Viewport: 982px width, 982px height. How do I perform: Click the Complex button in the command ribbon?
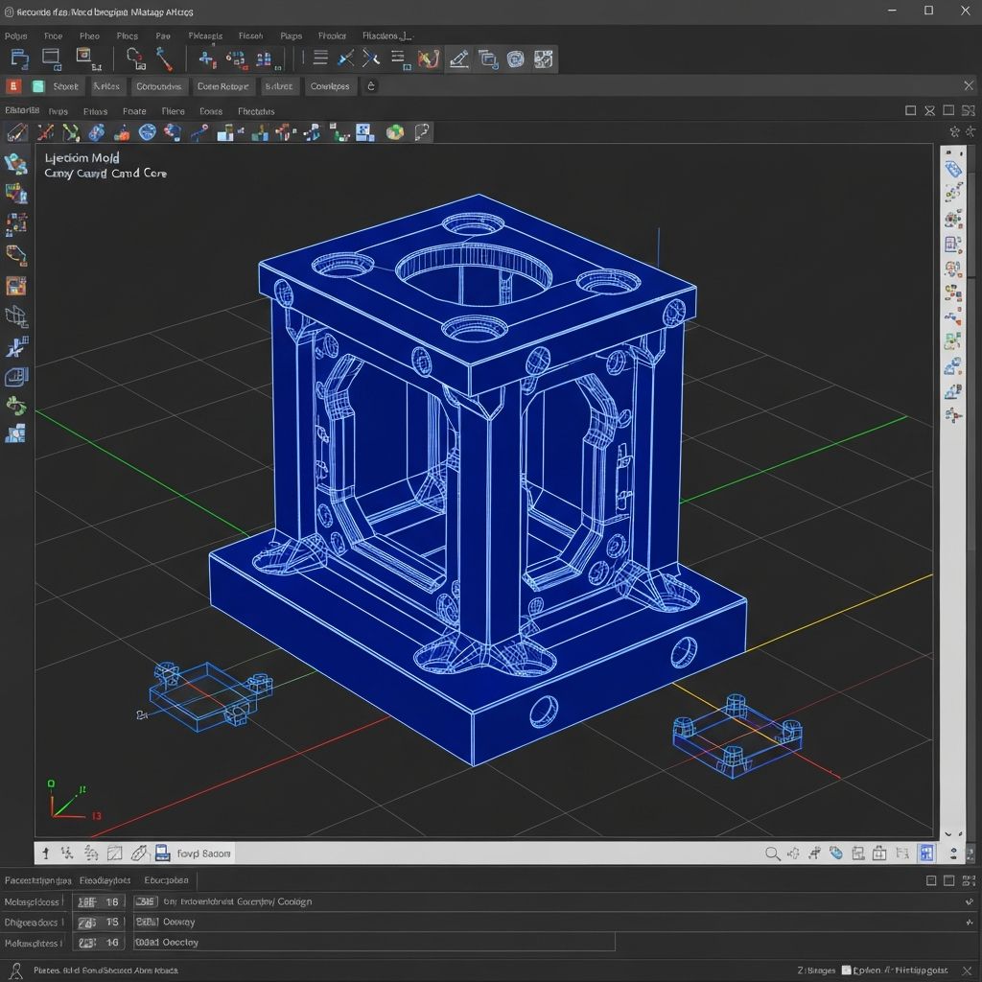(x=330, y=86)
